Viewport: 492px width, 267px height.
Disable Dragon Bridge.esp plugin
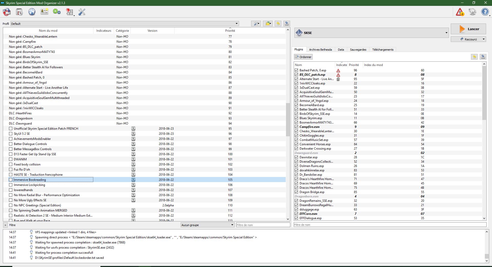click(296, 192)
